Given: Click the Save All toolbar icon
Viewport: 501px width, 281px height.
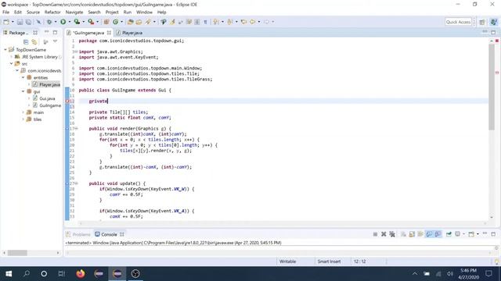Looking at the screenshot, I should point(28,22).
